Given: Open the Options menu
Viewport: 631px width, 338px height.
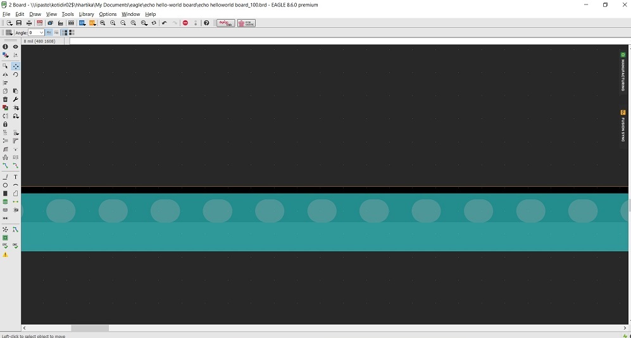Looking at the screenshot, I should click(108, 14).
